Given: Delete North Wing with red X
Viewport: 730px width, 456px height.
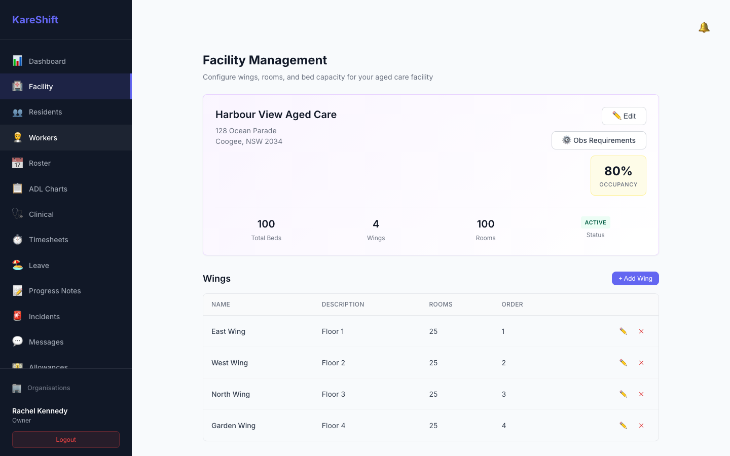Looking at the screenshot, I should click(x=641, y=394).
